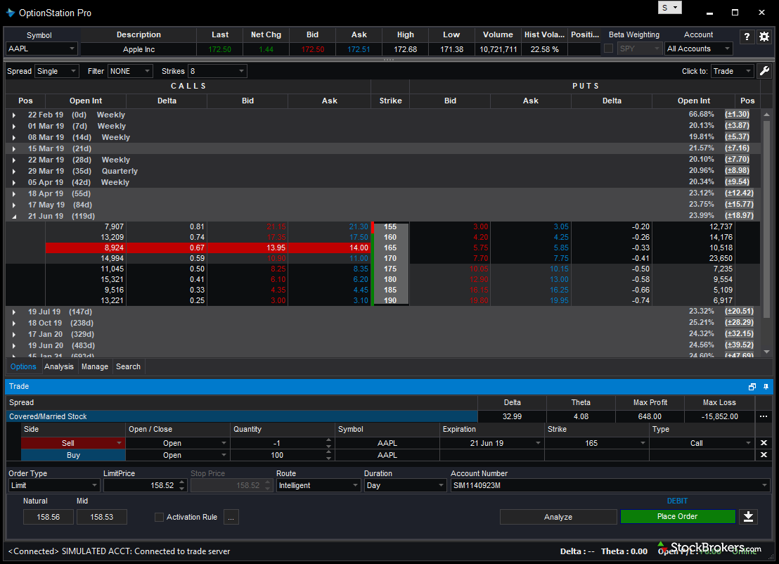Open the Account Number SIM1140923M dropdown
Image resolution: width=779 pixels, height=564 pixels.
[x=610, y=485]
